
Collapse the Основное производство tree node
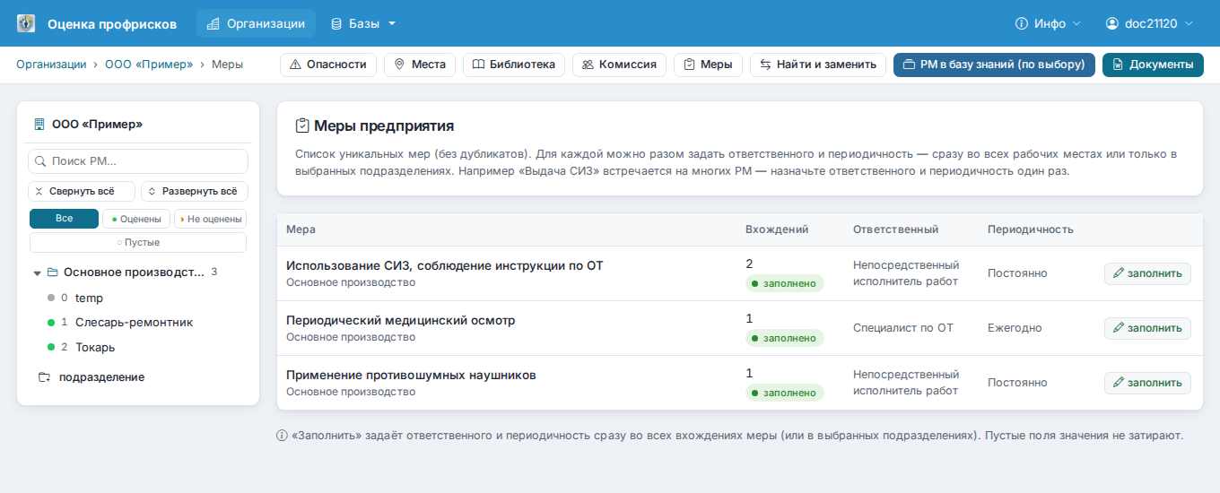[37, 272]
